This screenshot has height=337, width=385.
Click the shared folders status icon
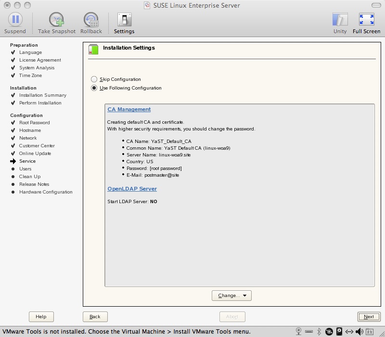pos(370,332)
